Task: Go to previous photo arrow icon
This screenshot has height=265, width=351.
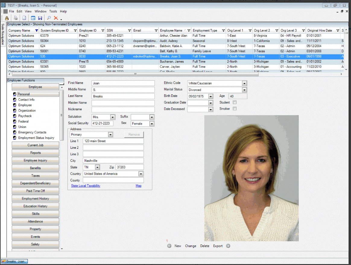Action: (169, 246)
